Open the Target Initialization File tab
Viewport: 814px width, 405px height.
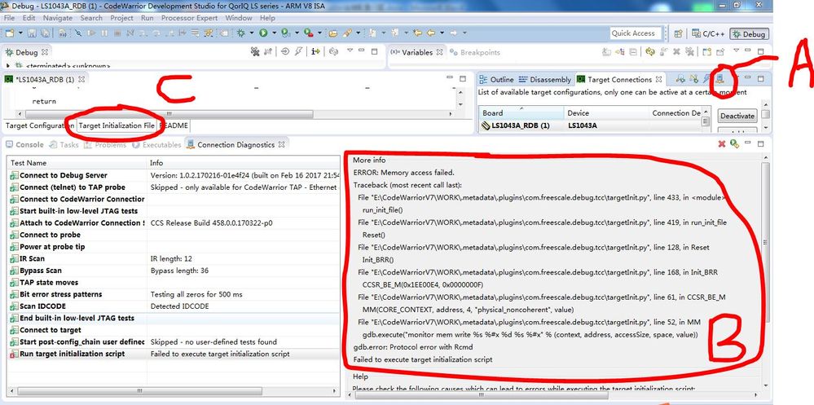(117, 125)
